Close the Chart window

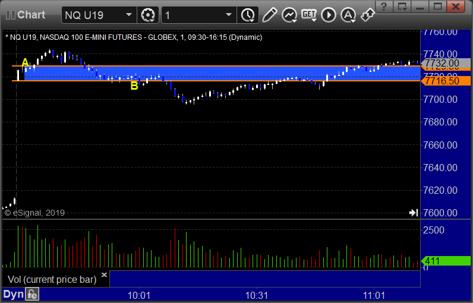point(456,7)
